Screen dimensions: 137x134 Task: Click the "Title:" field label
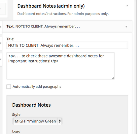point(10,39)
